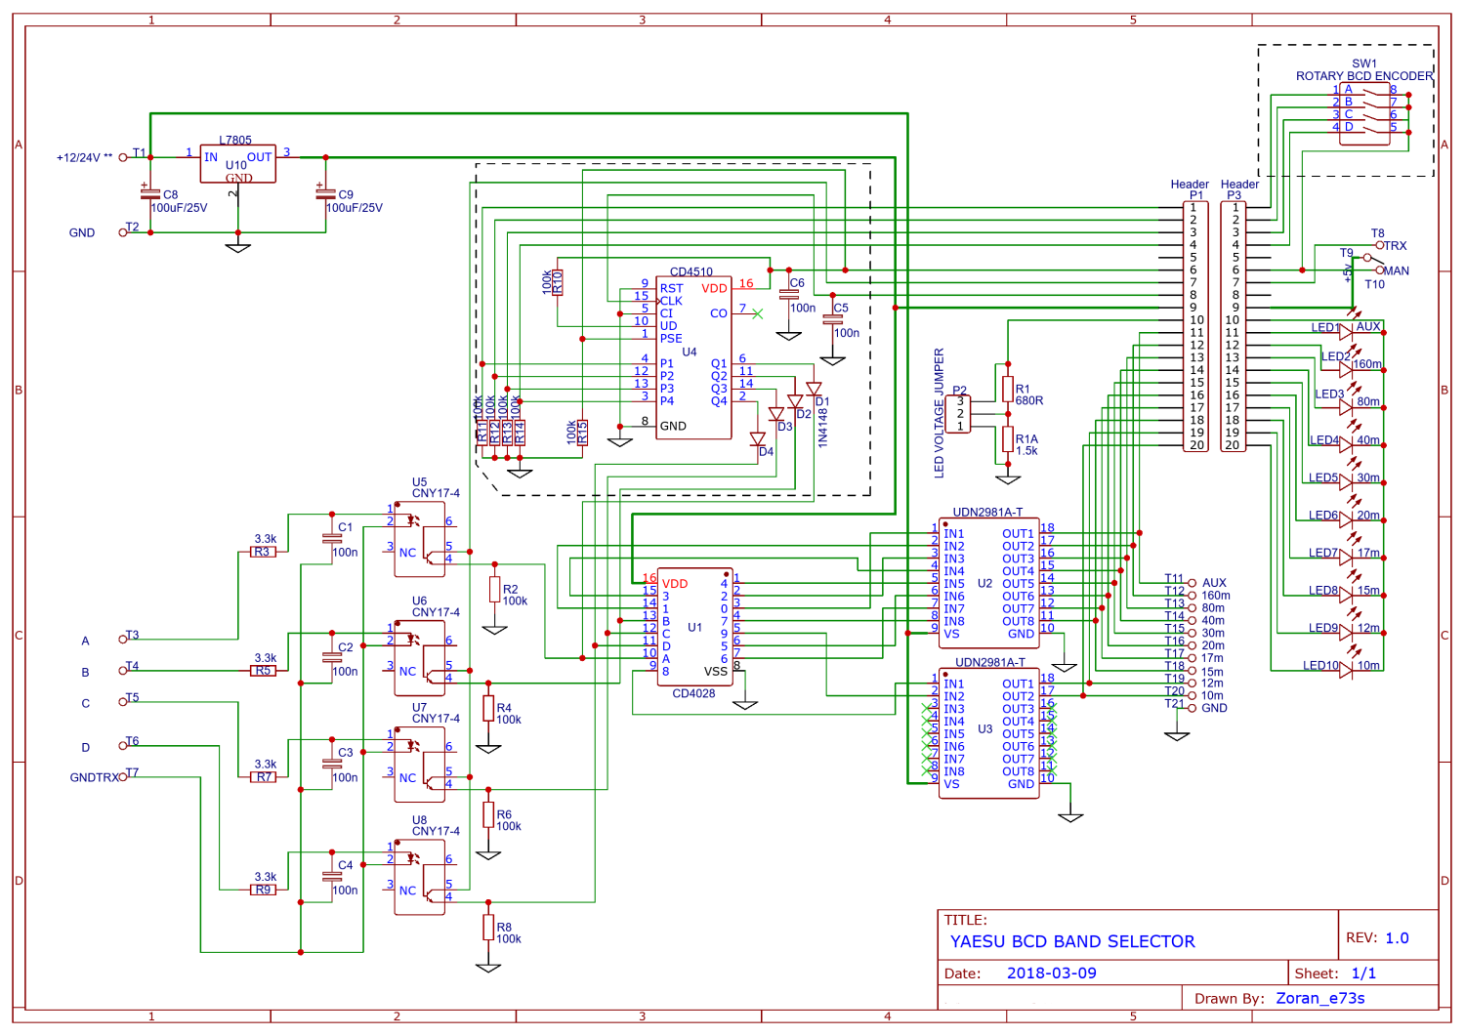Select the L7805 regulator U10 symbol

(x=237, y=164)
